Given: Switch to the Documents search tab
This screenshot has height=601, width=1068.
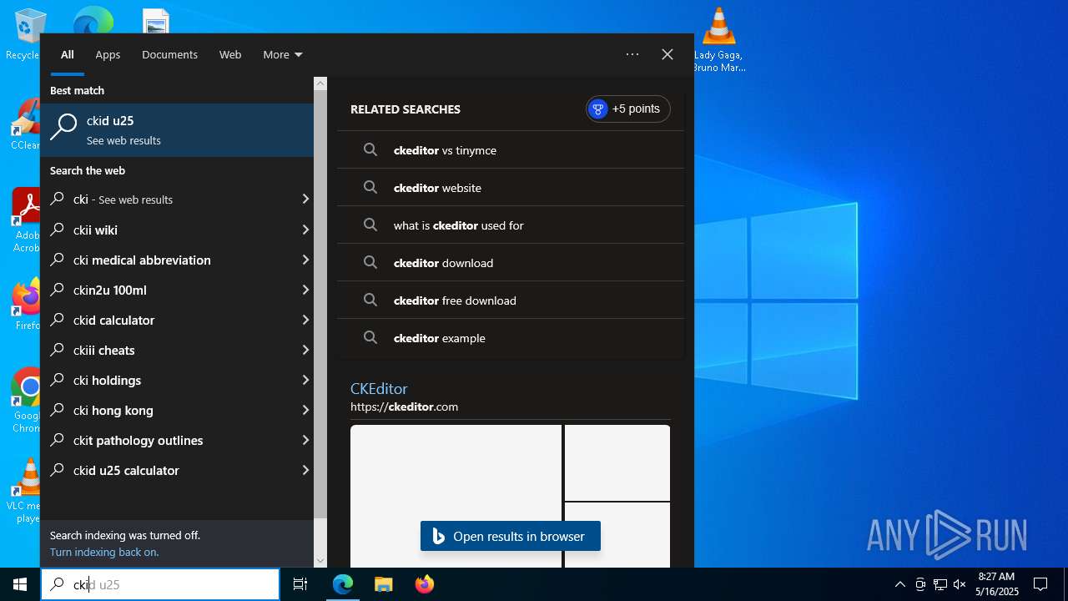Looking at the screenshot, I should [169, 54].
